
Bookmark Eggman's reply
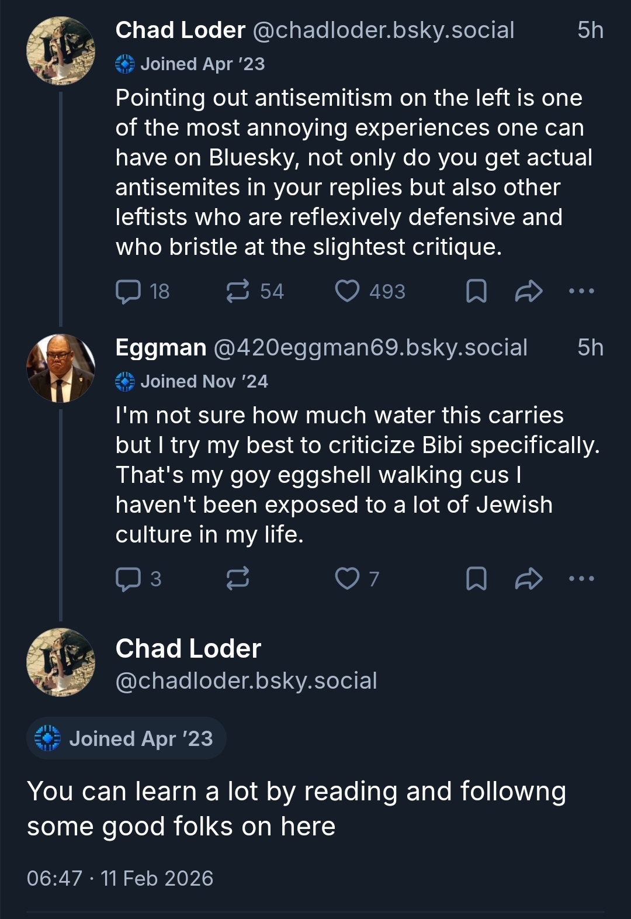click(476, 579)
